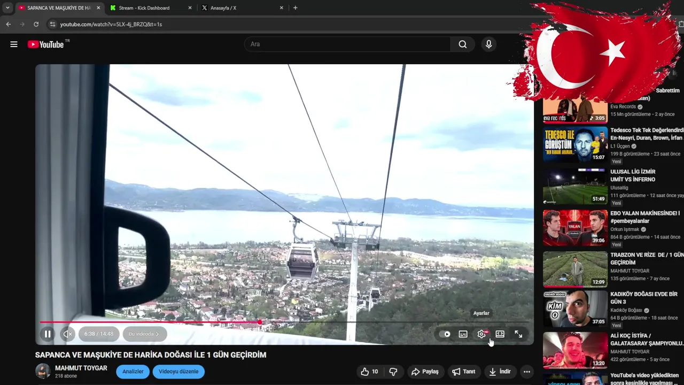
Task: Type in the Ara search field
Action: coord(347,44)
